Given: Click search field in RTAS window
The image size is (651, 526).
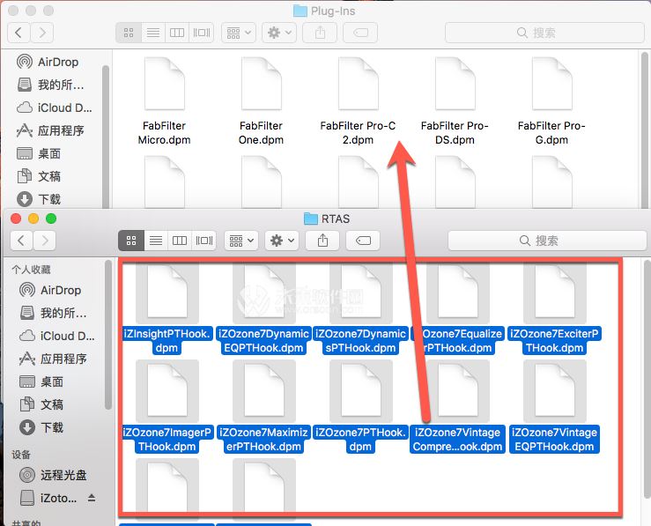Looking at the screenshot, I should click(x=547, y=241).
